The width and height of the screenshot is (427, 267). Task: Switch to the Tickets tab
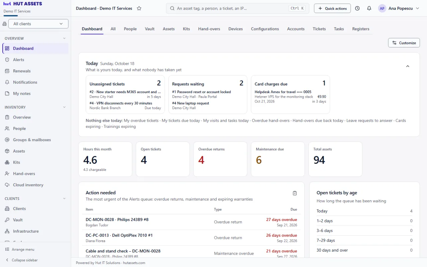(x=319, y=29)
